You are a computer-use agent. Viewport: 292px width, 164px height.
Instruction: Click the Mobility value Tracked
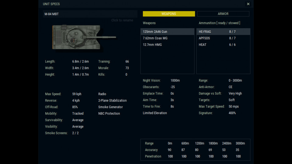tap(78, 113)
